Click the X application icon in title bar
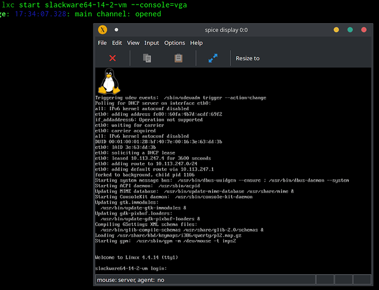Image resolution: width=379 pixels, height=290 pixels. [x=102, y=30]
